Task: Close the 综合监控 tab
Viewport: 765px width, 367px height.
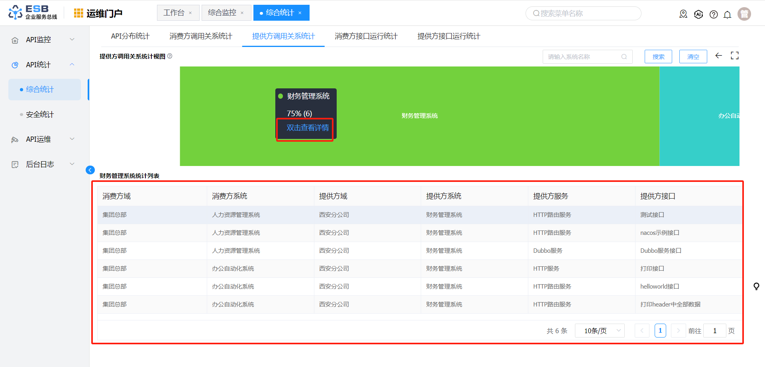Action: (x=242, y=13)
